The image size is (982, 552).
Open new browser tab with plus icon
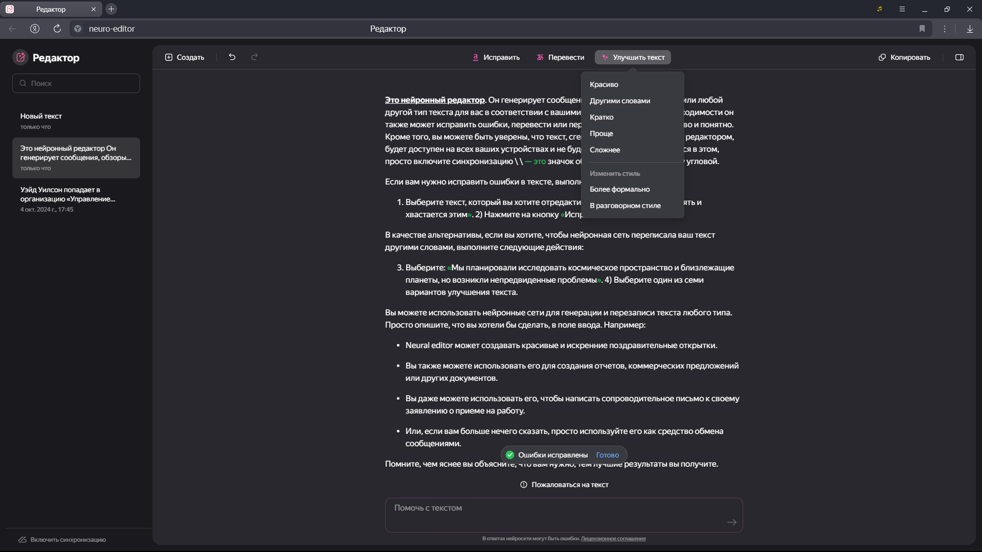(111, 9)
